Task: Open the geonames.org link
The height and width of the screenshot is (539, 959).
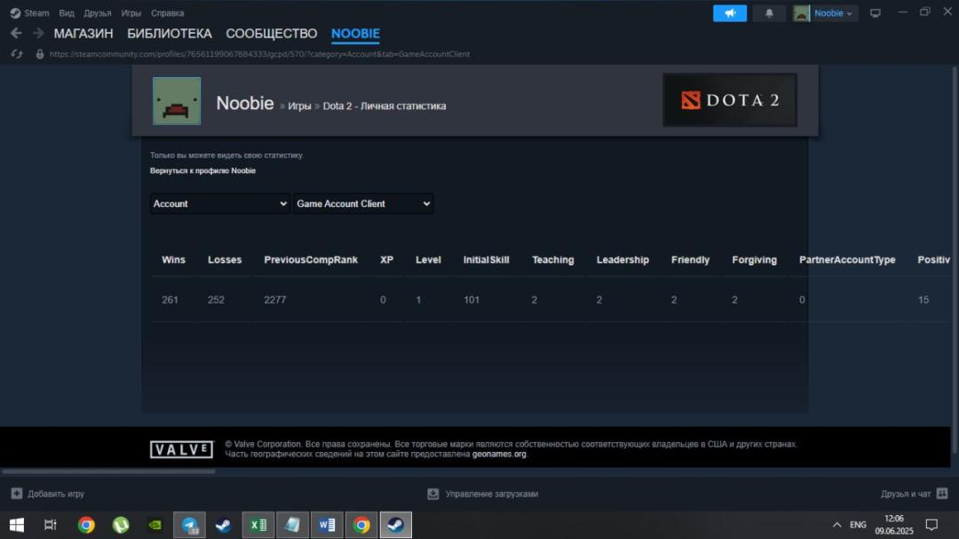Action: [499, 454]
